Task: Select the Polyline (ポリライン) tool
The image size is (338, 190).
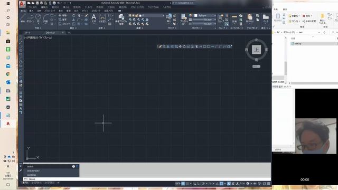Action: pos(30,18)
